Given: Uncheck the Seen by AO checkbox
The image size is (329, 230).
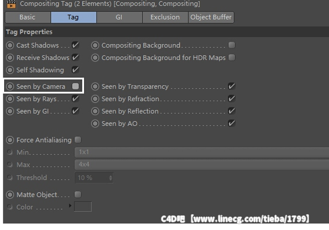Looking at the screenshot, I should 231,124.
